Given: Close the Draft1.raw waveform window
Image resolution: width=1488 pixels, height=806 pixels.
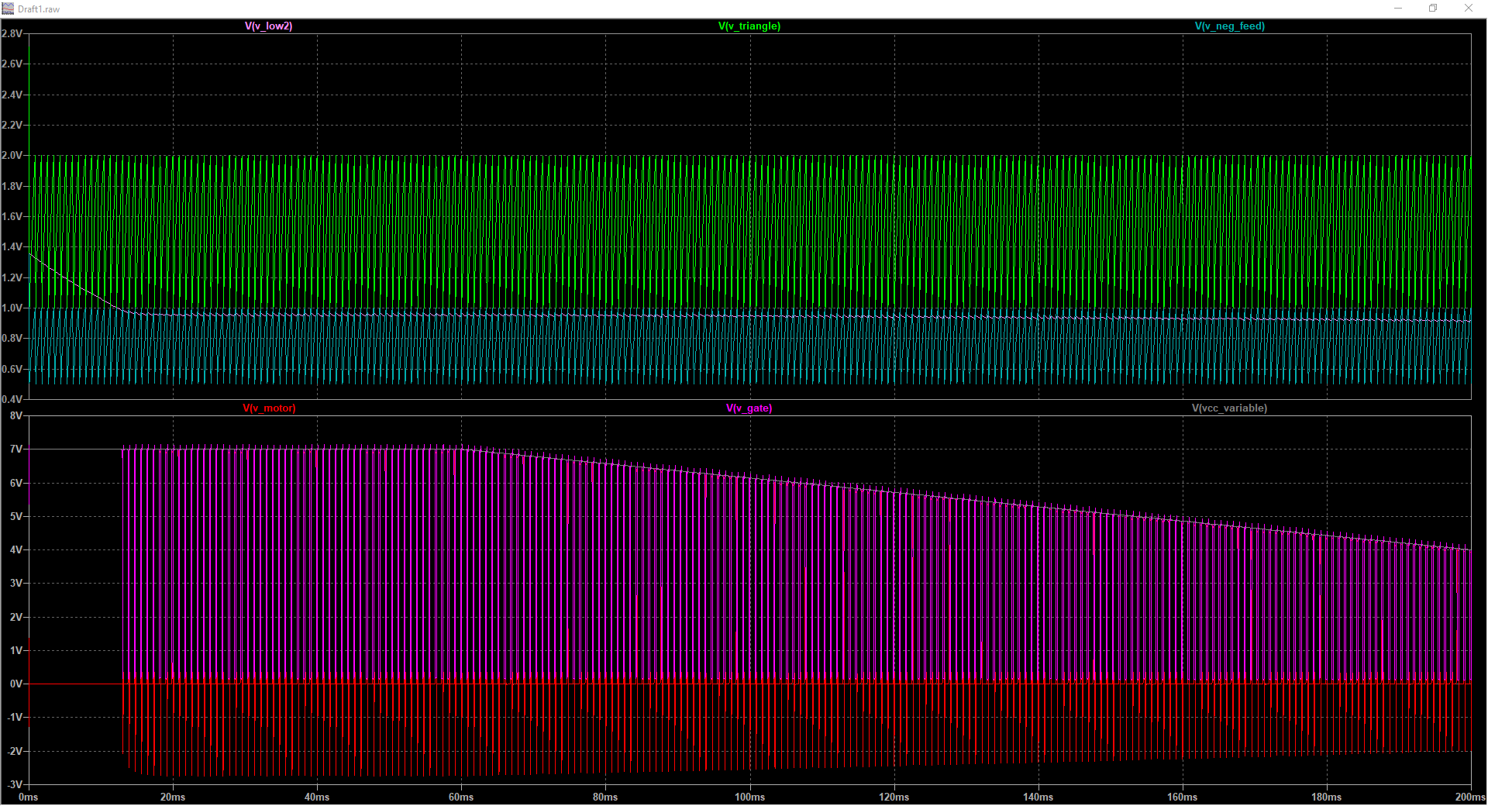Looking at the screenshot, I should (1468, 9).
